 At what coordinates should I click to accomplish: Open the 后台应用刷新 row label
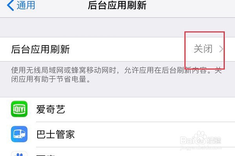(x=40, y=49)
